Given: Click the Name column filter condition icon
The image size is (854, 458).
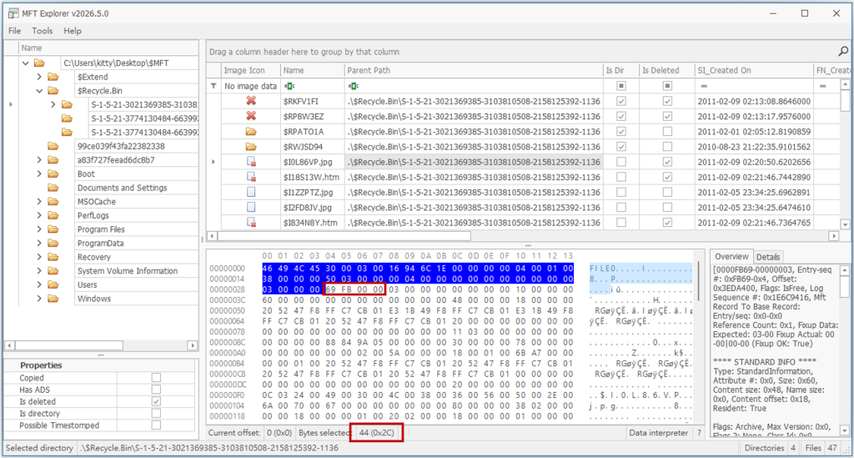Looking at the screenshot, I should (x=289, y=86).
